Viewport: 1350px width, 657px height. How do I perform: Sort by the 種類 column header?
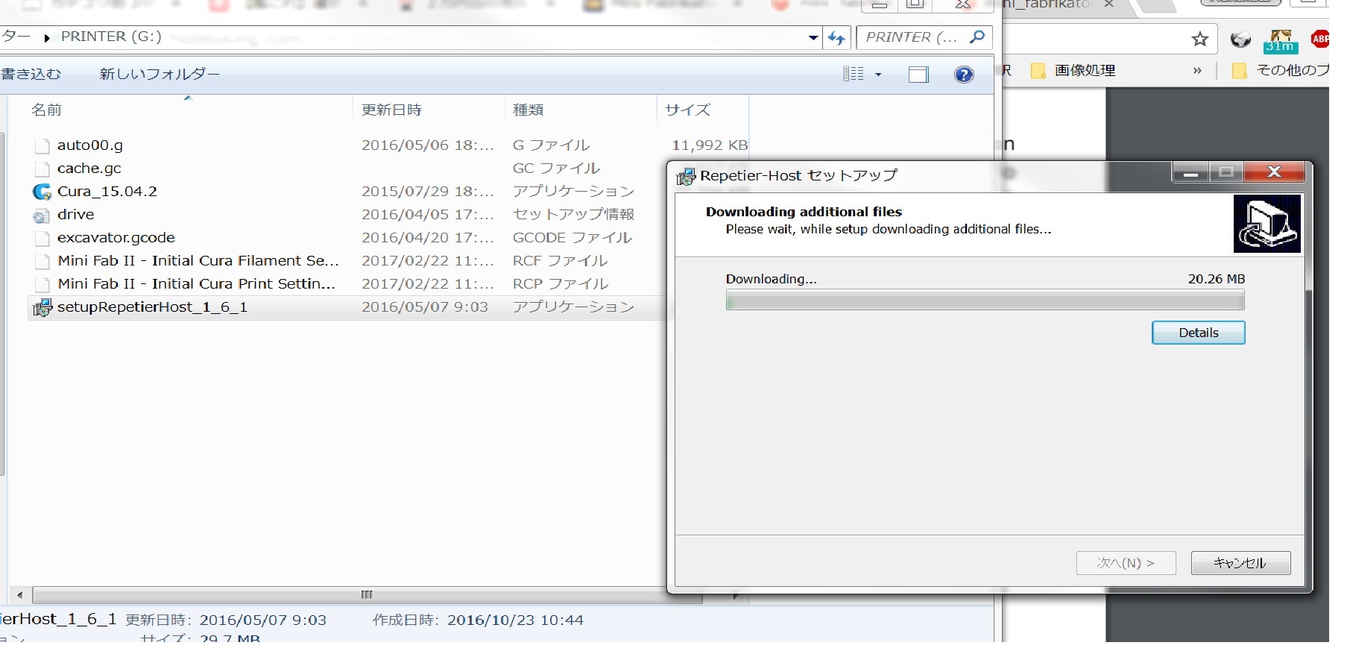[x=529, y=110]
